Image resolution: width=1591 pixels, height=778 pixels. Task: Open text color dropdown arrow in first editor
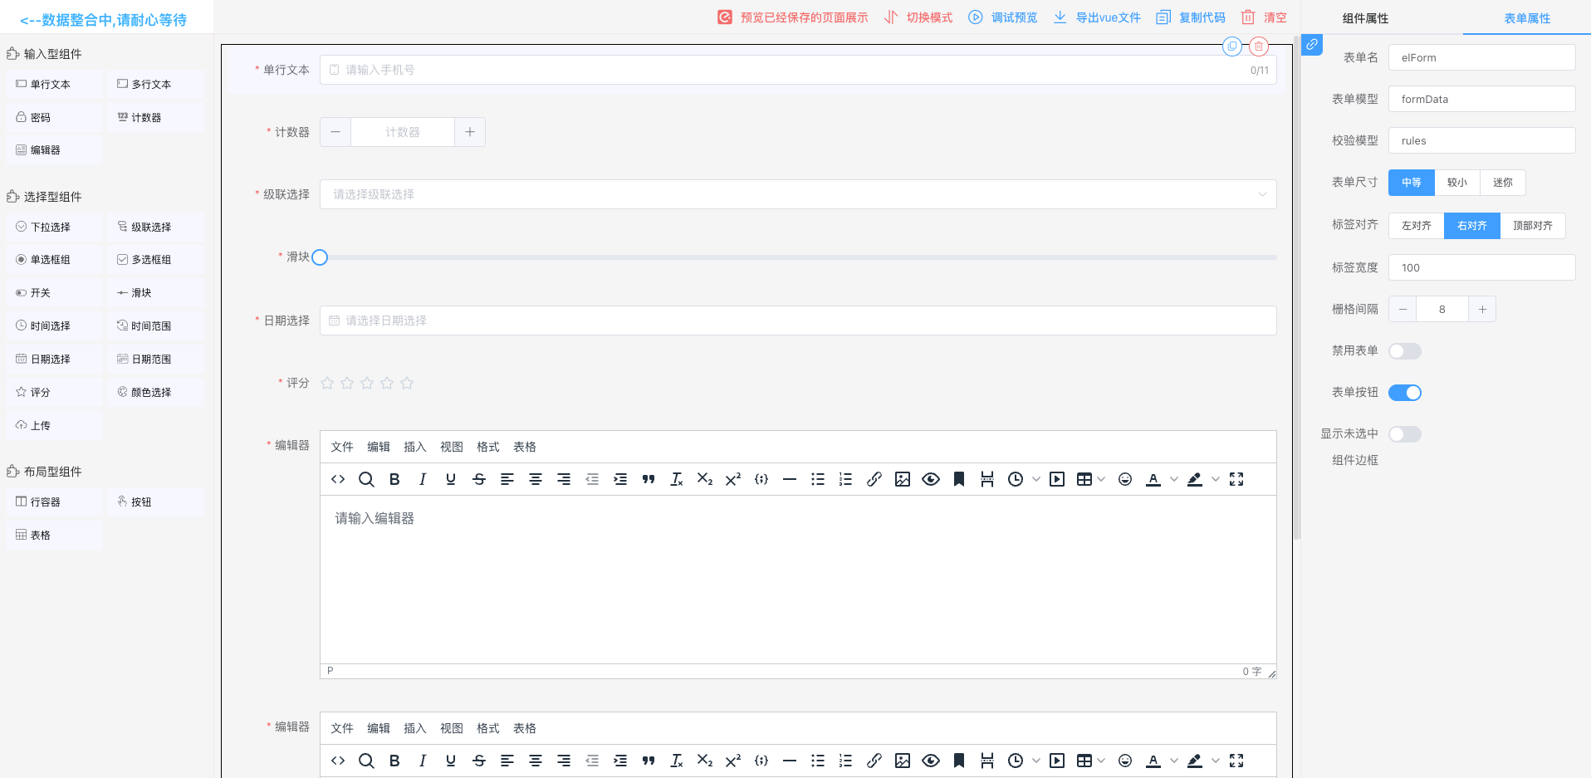tap(1174, 479)
